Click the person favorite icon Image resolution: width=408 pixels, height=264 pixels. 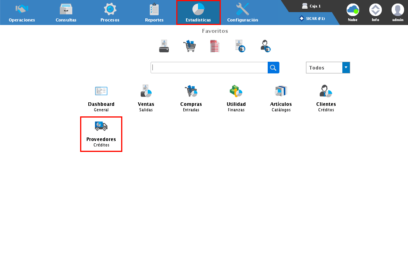pyautogui.click(x=266, y=46)
